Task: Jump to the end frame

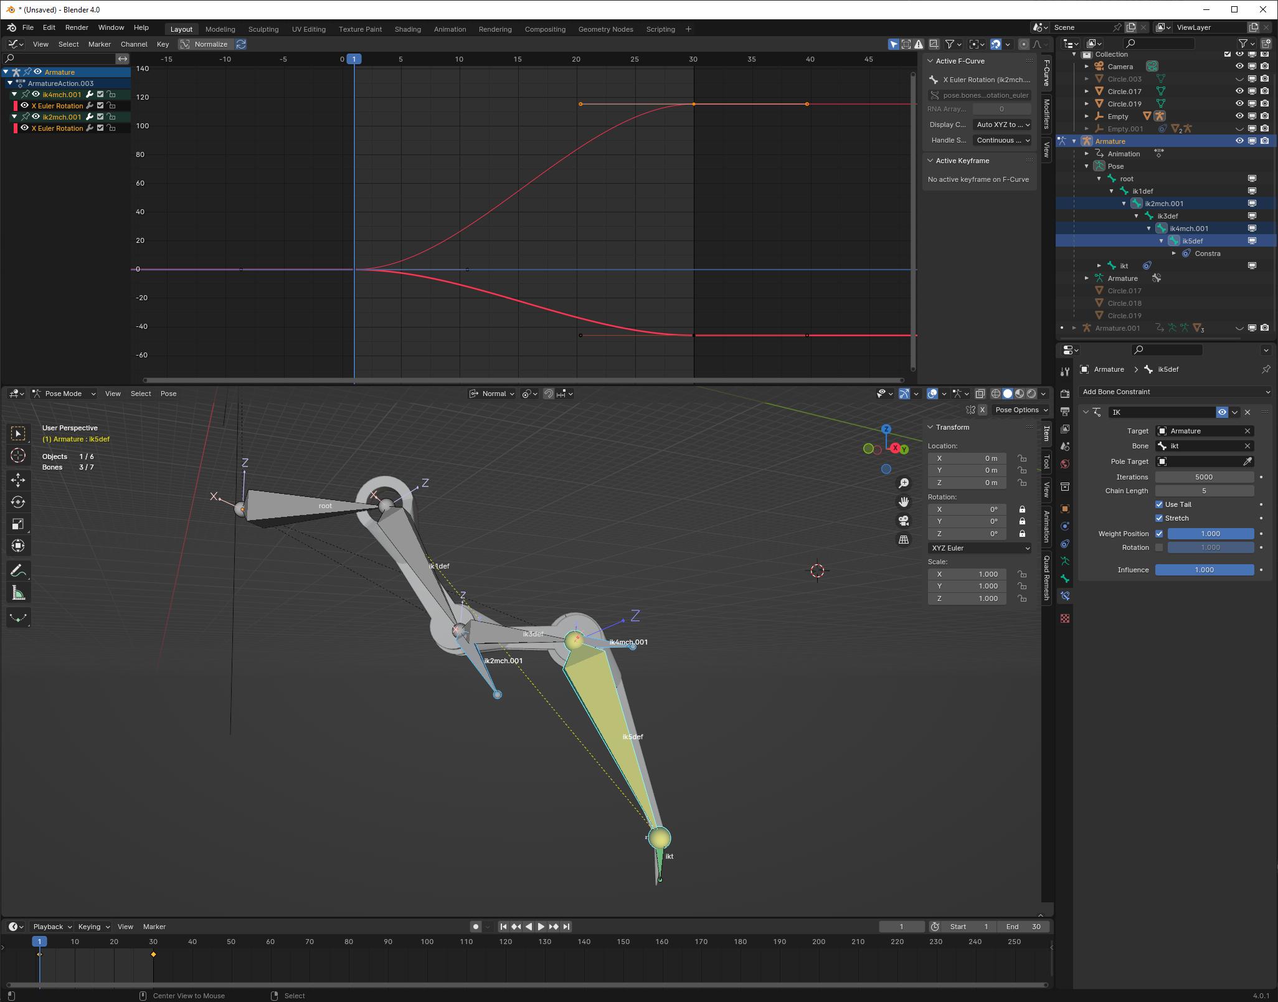Action: pyautogui.click(x=566, y=927)
